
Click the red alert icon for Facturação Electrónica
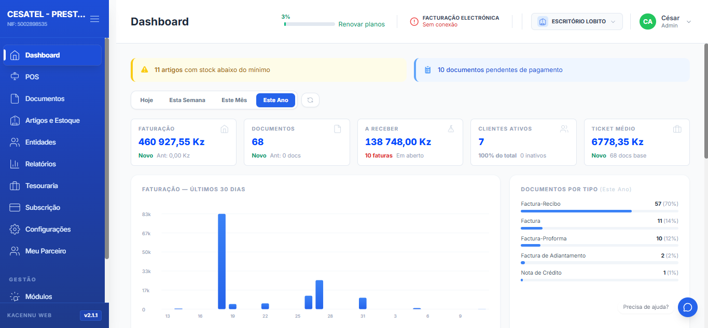414,21
